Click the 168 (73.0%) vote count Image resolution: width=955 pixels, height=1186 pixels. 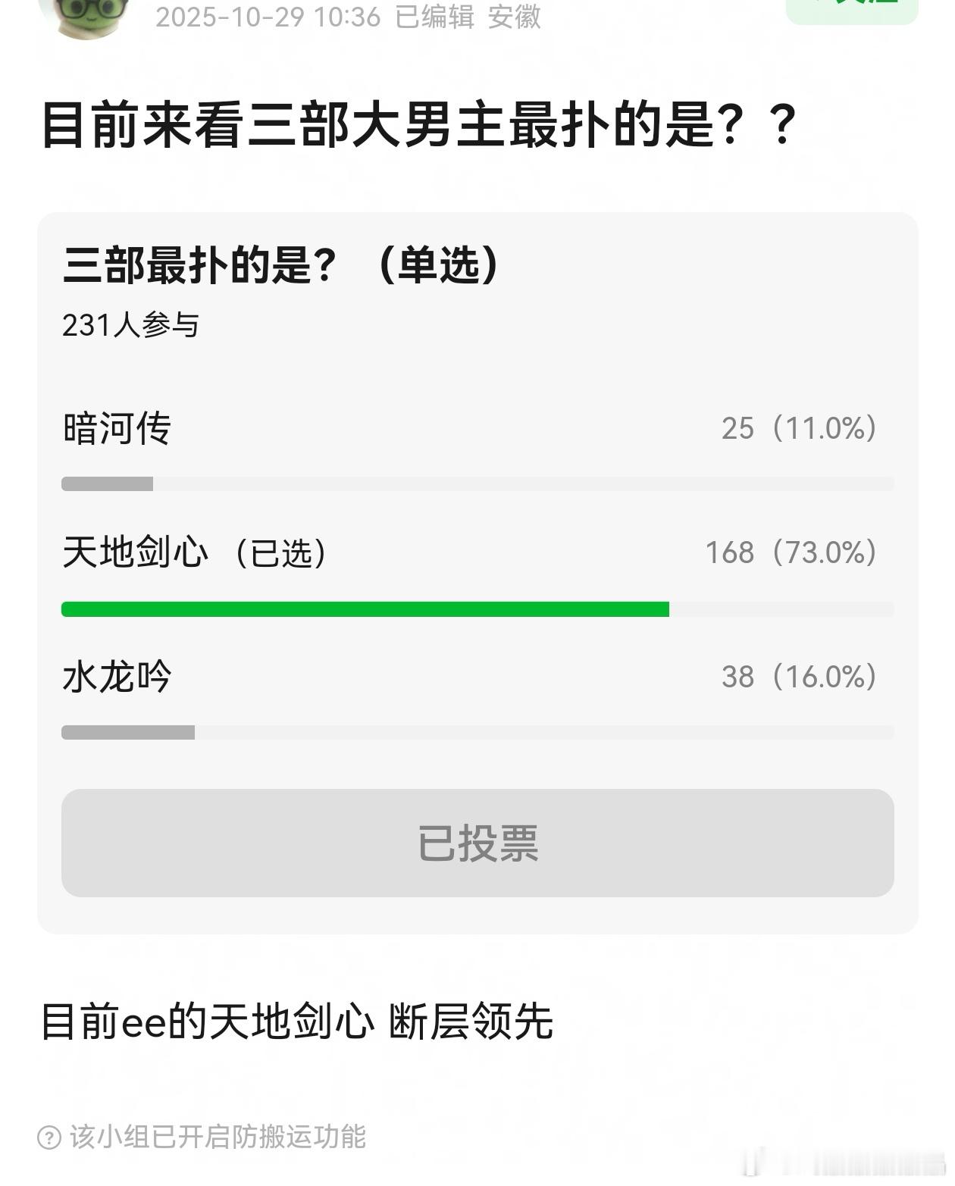tap(791, 553)
